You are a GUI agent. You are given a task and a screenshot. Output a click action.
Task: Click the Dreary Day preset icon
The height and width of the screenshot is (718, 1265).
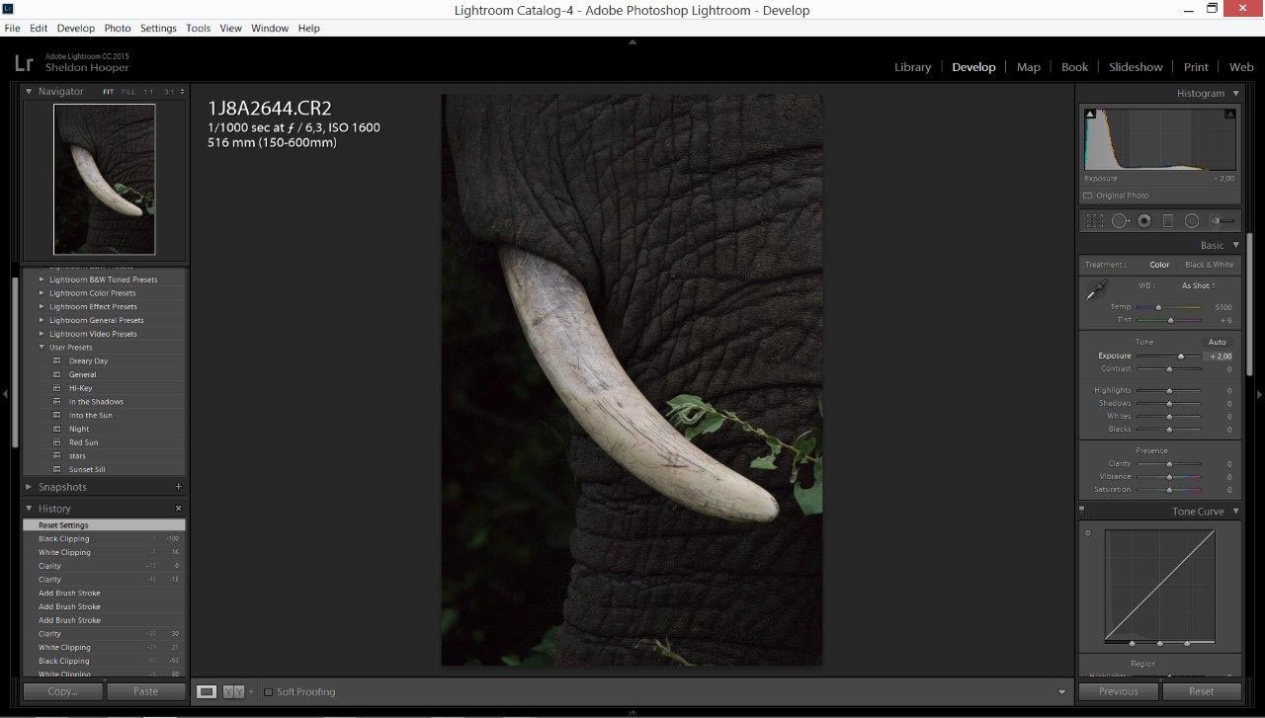(56, 360)
